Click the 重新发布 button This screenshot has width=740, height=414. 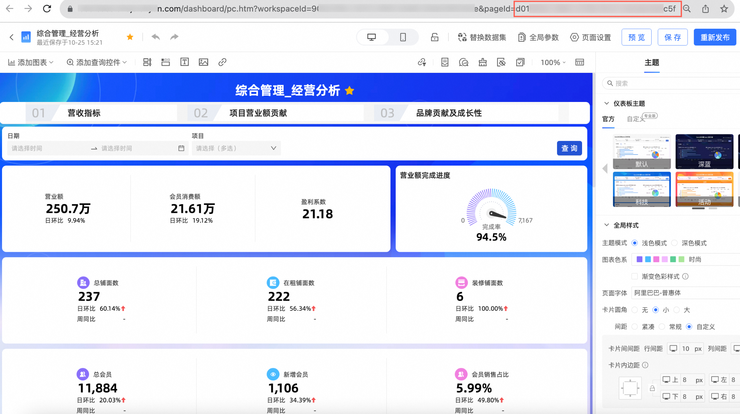click(x=715, y=37)
